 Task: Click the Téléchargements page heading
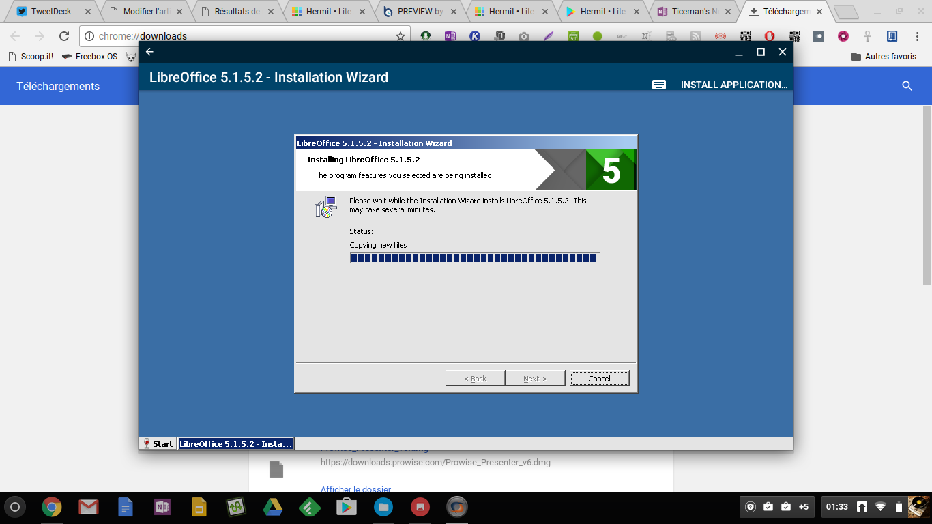pos(58,86)
